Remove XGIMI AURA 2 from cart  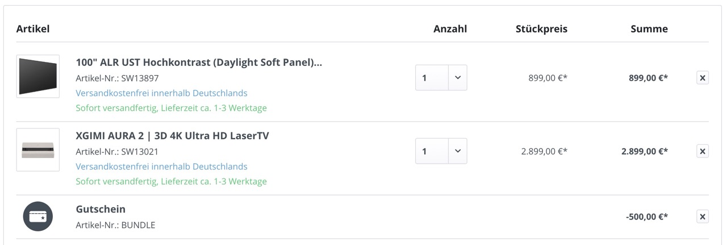[x=703, y=151]
